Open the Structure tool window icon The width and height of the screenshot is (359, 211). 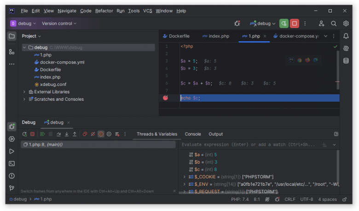12,52
